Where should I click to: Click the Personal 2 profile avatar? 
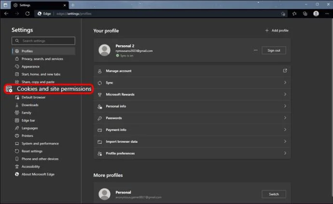(105, 50)
